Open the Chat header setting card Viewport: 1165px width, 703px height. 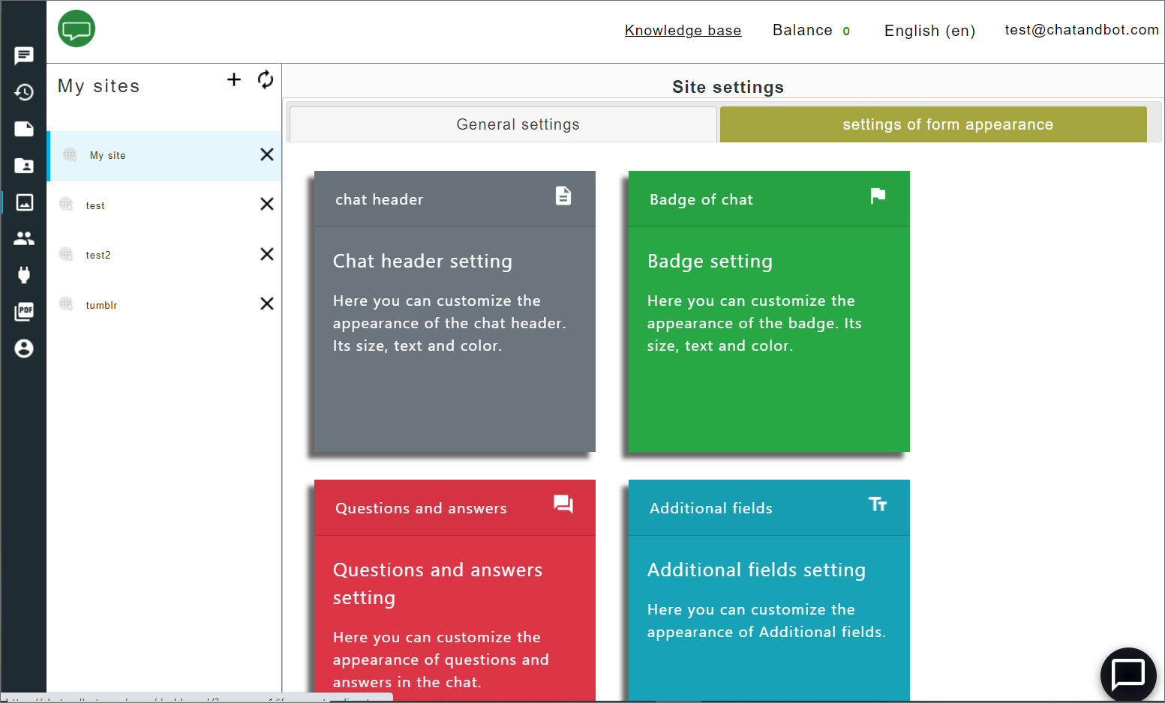[455, 312]
